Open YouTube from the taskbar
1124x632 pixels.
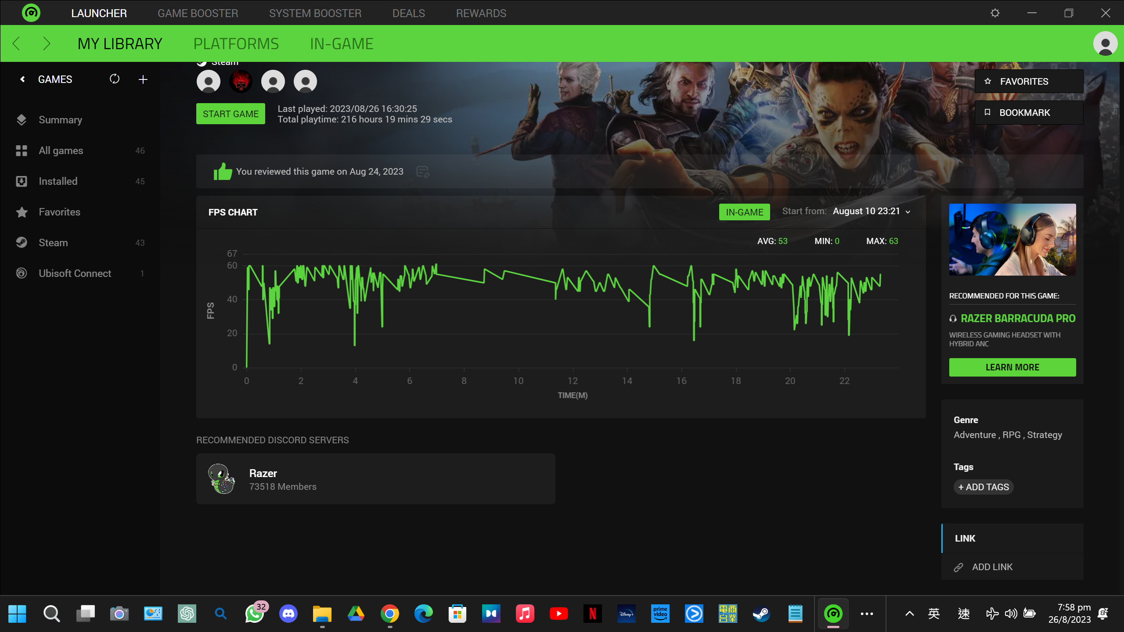[559, 614]
